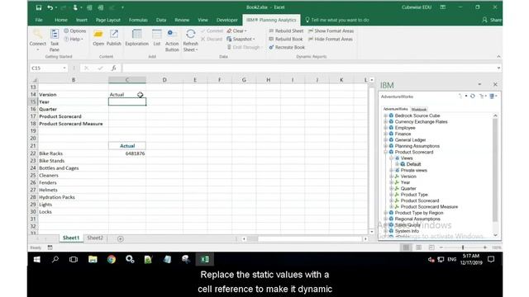Image resolution: width=529 pixels, height=297 pixels.
Task: Switch to the Home ribbon tab
Action: (61, 20)
